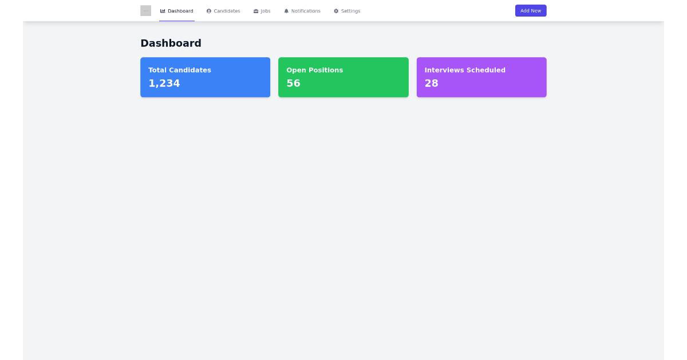This screenshot has width=687, height=360.
Task: Click the 28 interviews scheduled value
Action: point(431,83)
